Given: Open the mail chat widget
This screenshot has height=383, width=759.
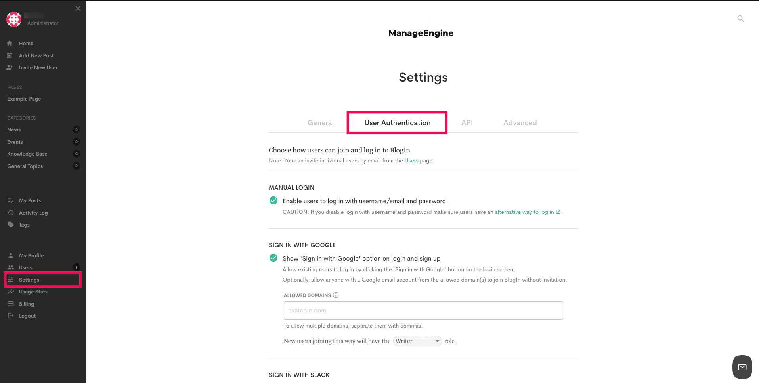Looking at the screenshot, I should tap(742, 367).
